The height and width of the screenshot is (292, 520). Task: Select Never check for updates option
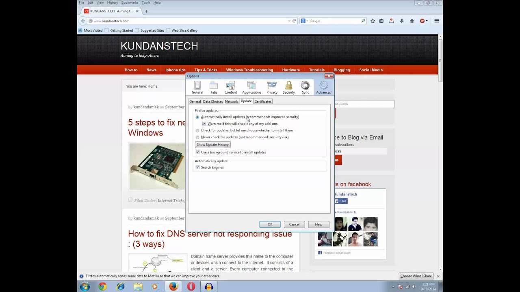coord(197,137)
